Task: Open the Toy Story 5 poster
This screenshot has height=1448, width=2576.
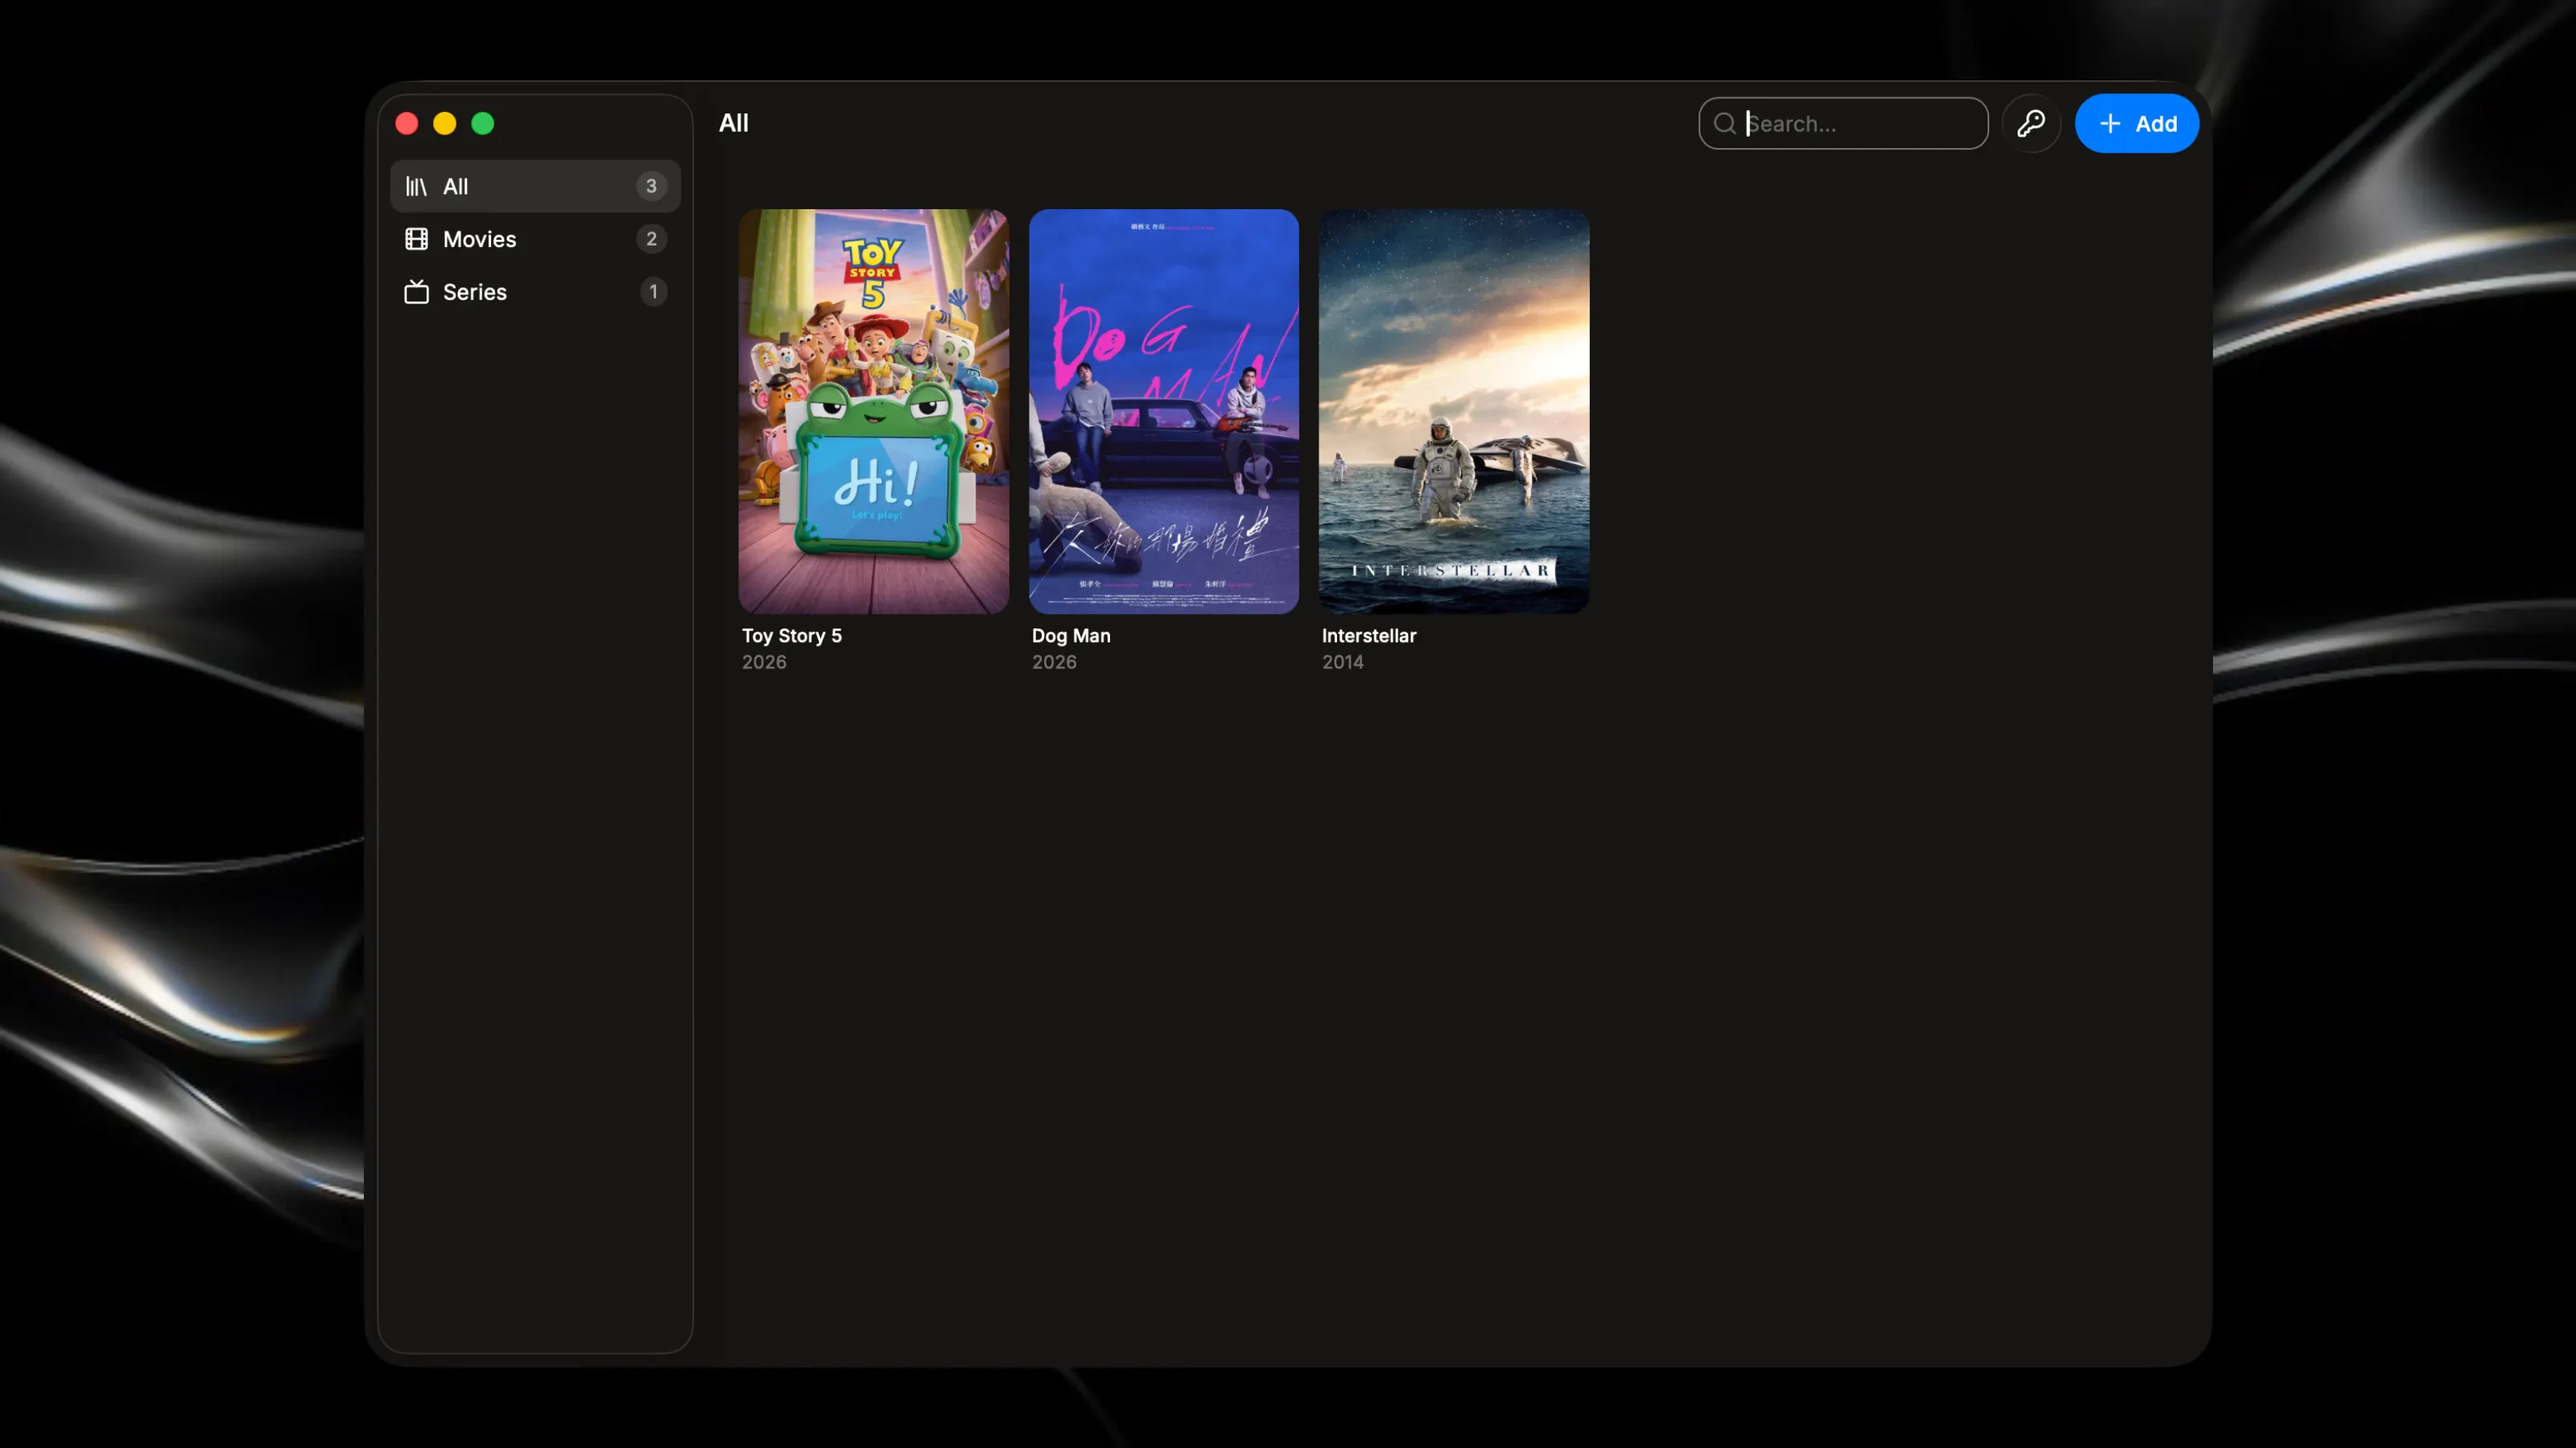Action: coord(873,412)
